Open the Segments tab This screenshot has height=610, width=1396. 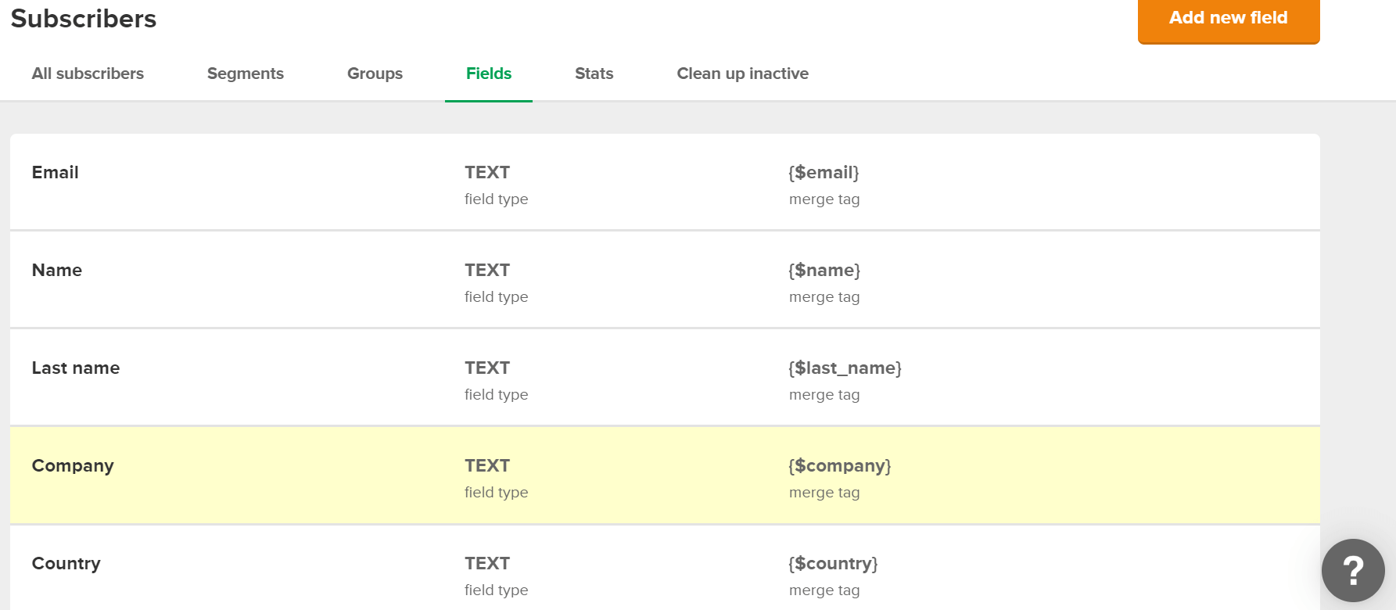tap(246, 74)
